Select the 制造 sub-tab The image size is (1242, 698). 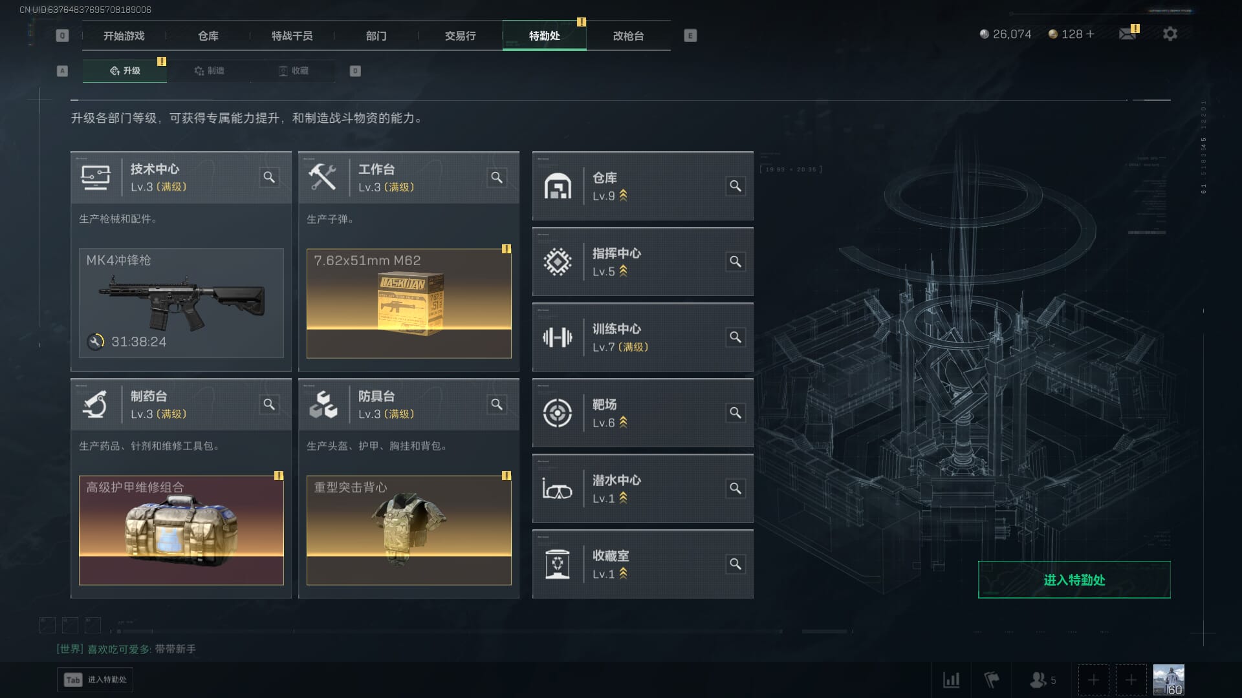click(x=209, y=70)
